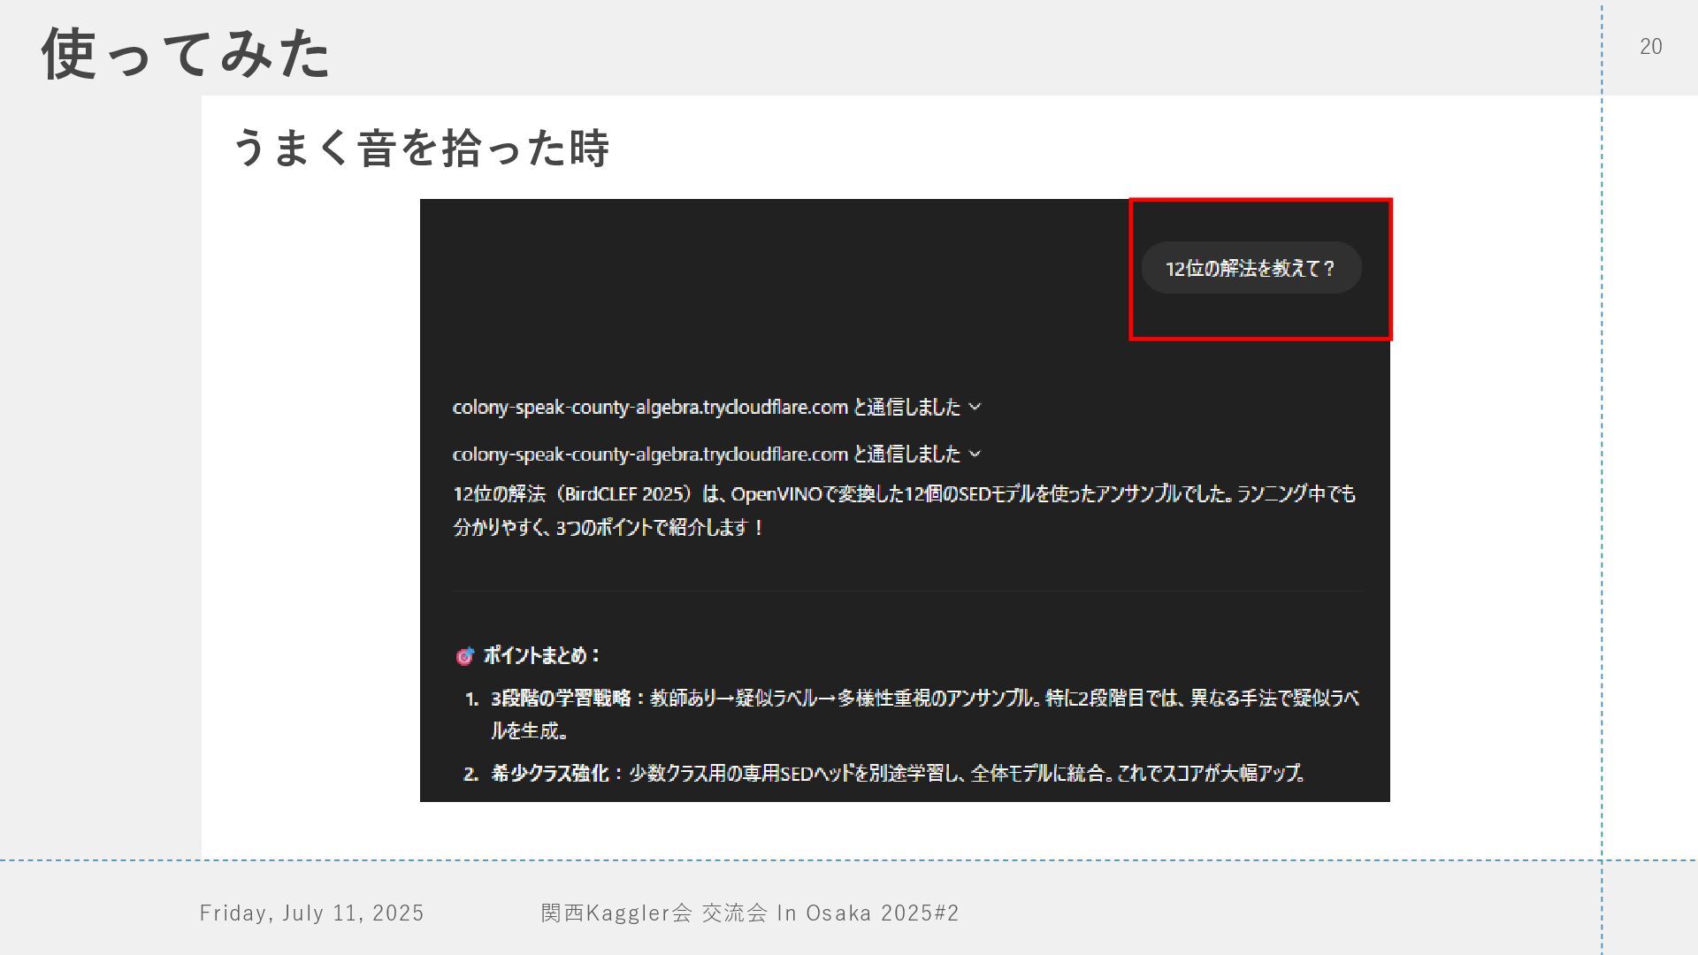Click the footer date 'Friday, July 11, 2025'
The width and height of the screenshot is (1698, 955).
(312, 913)
